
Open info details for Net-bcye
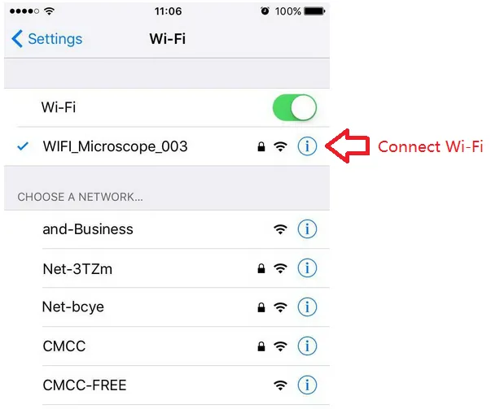click(x=307, y=307)
